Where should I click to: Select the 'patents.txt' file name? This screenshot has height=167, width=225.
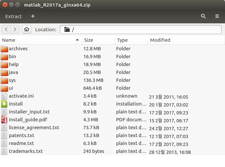coord(21,135)
